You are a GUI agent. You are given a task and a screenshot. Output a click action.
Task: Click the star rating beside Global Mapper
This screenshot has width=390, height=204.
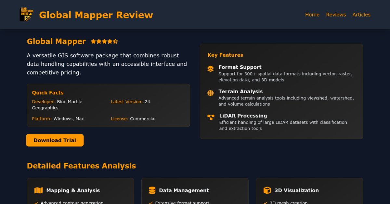[x=104, y=41]
